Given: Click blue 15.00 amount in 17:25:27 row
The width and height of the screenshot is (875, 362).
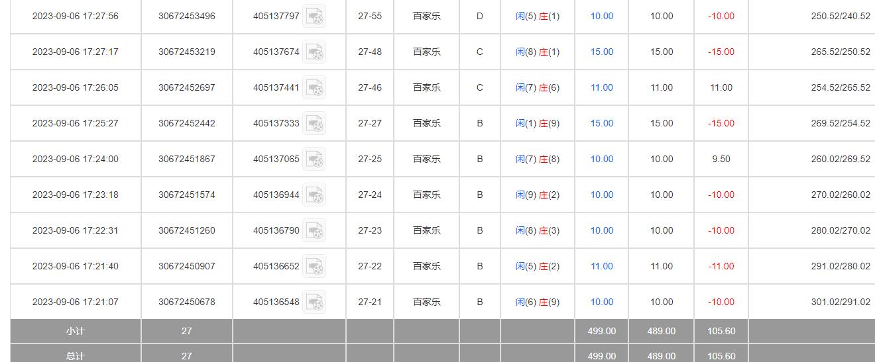Looking at the screenshot, I should click(602, 123).
